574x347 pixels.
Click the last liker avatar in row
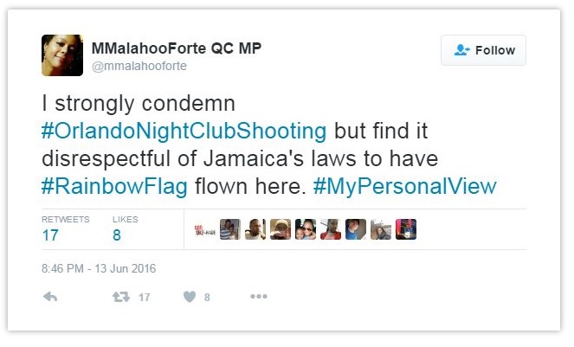tap(406, 229)
